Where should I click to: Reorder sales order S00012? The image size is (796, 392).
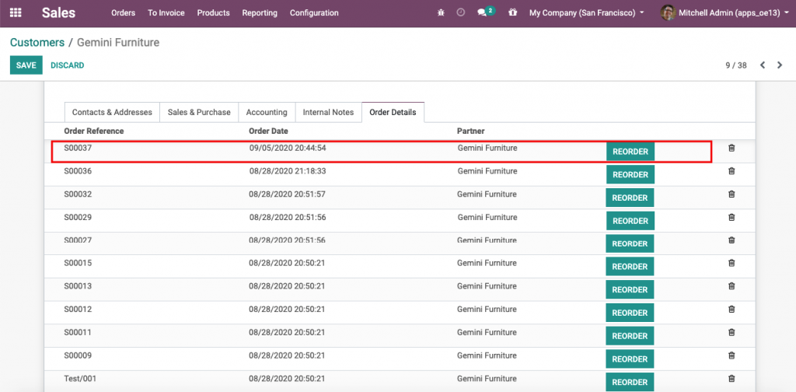point(630,313)
